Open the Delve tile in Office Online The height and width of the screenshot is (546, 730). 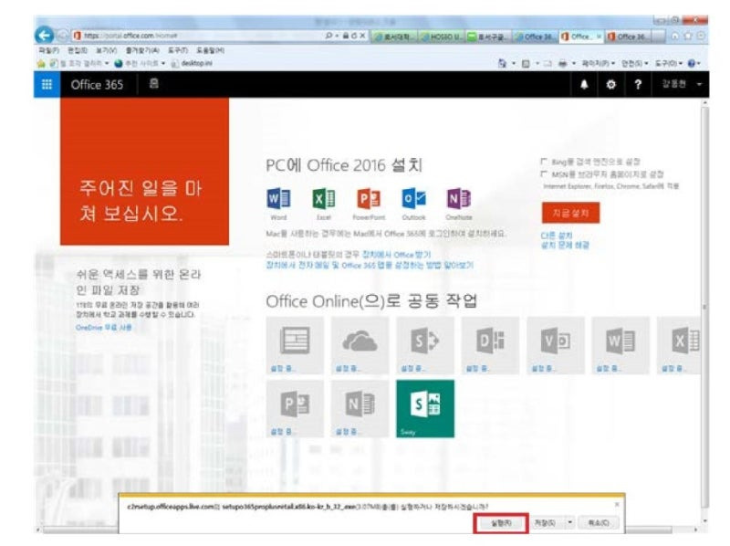(490, 345)
